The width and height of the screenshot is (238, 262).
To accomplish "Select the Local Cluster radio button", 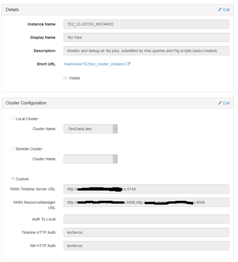I will 13,118.
